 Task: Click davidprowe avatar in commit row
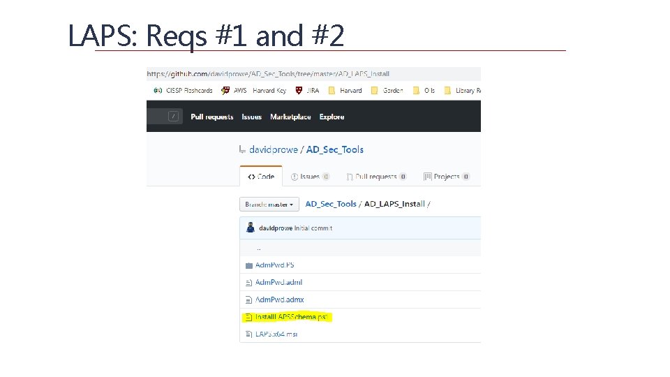[251, 228]
